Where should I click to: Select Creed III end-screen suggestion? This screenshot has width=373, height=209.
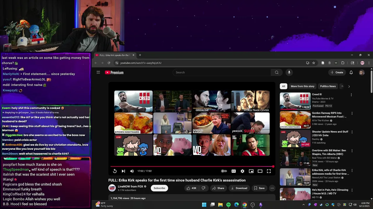click(133, 101)
